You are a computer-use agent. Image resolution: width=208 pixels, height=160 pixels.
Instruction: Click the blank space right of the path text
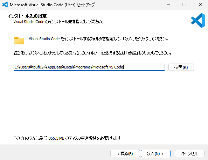(x=144, y=67)
